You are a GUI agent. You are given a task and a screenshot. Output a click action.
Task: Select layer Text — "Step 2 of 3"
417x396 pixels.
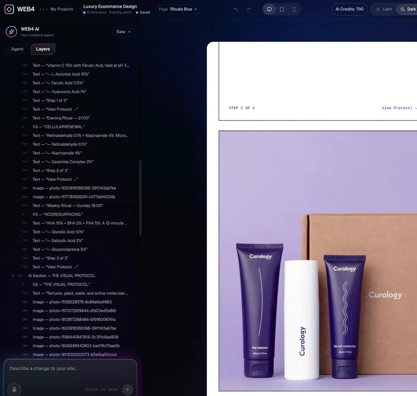point(50,171)
